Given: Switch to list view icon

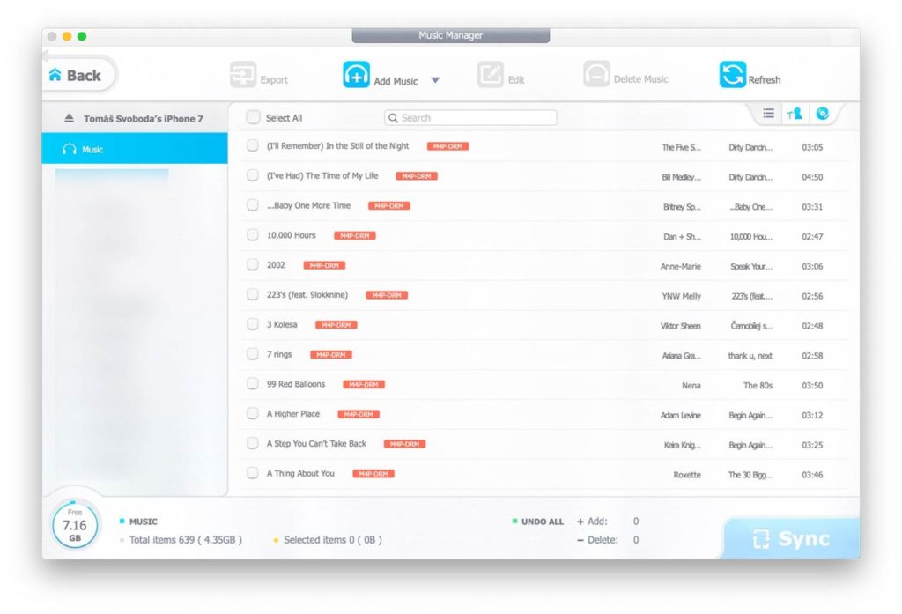Looking at the screenshot, I should point(768,114).
